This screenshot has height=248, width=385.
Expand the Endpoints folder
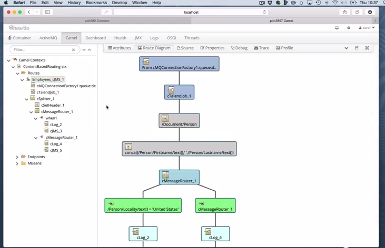pyautogui.click(x=17, y=157)
